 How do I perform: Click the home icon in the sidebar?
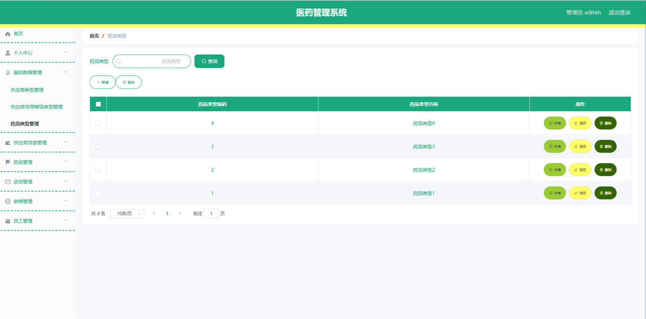[x=8, y=34]
